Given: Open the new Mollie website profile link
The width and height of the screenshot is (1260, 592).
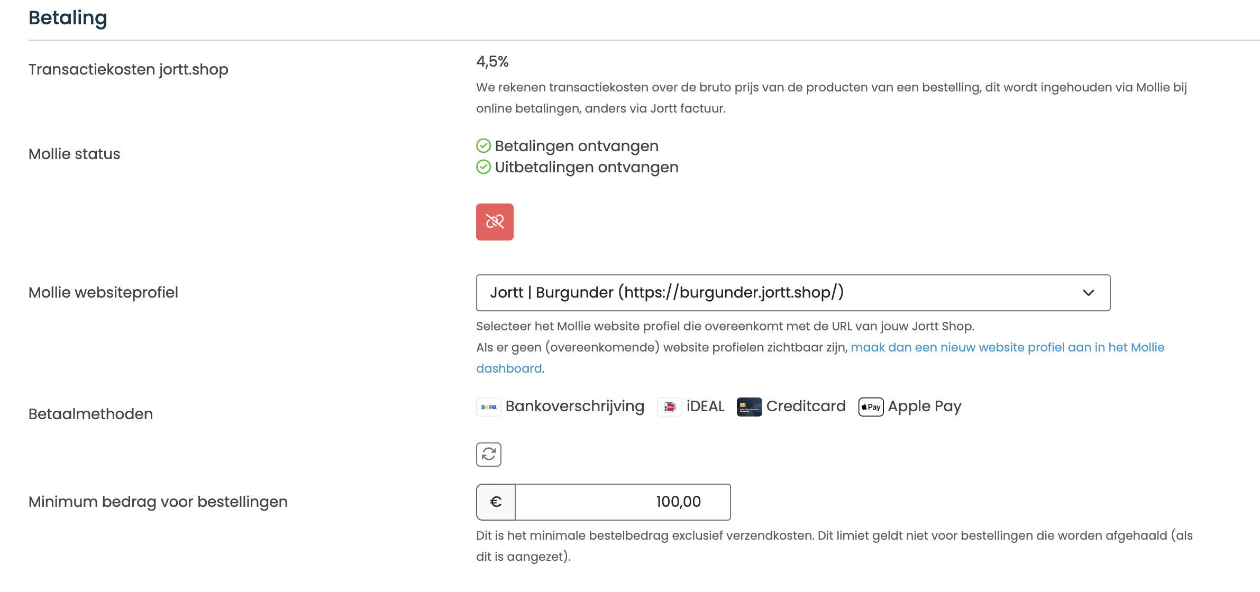Looking at the screenshot, I should click(1007, 347).
